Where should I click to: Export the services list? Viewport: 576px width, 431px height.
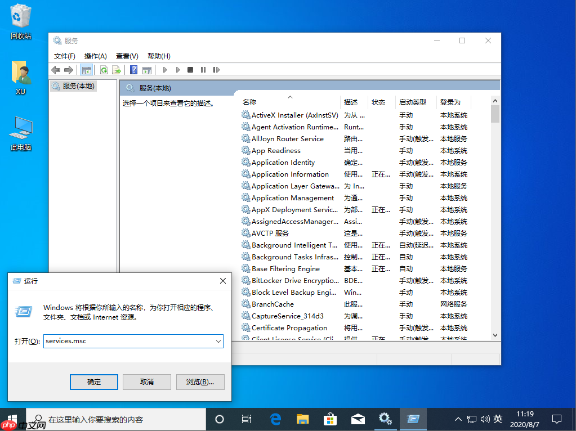[117, 70]
